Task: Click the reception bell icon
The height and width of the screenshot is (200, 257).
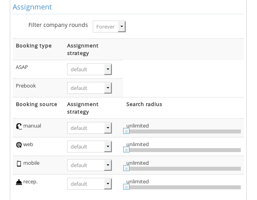Action: (x=19, y=182)
